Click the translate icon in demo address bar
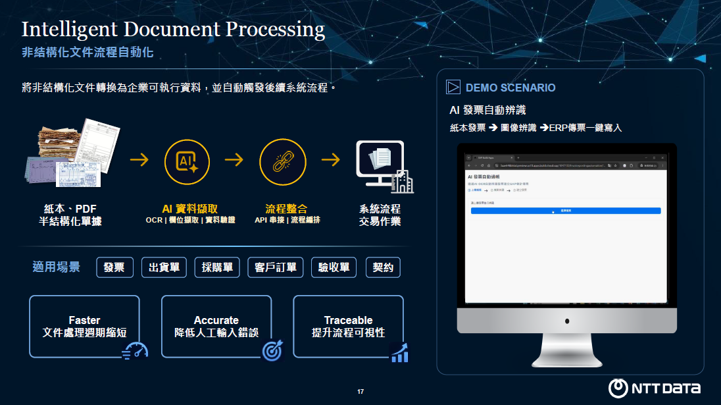The height and width of the screenshot is (405, 721). coord(609,166)
